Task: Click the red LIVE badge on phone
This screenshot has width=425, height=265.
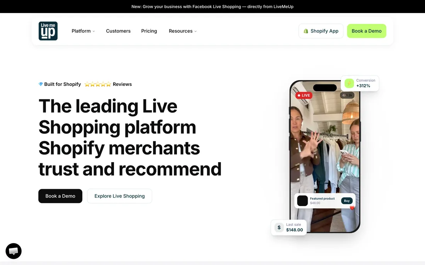Action: point(304,96)
